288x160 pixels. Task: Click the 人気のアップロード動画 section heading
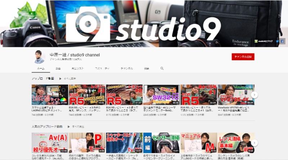[x=47, y=127]
